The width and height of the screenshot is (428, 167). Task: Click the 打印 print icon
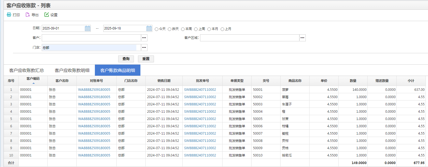(x=9, y=15)
